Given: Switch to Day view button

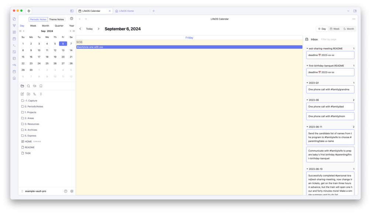Looking at the screenshot, I should [x=322, y=29].
